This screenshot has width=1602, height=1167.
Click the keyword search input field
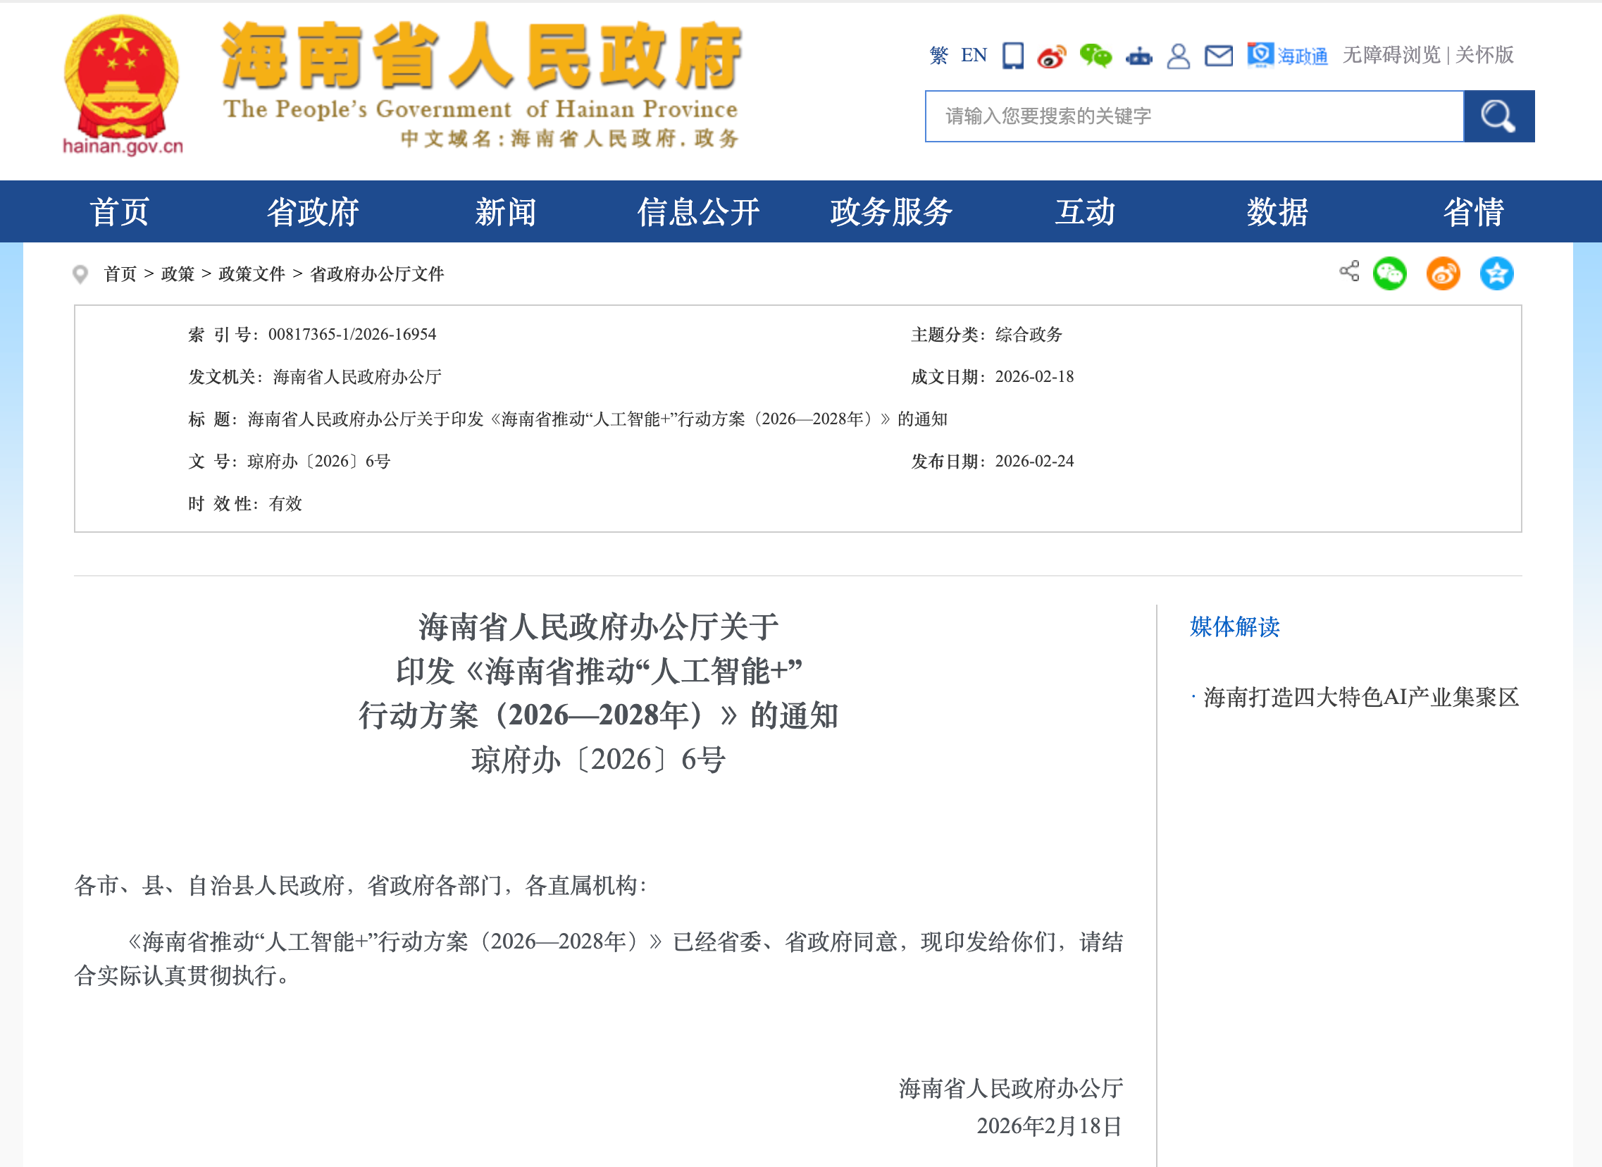coord(1193,116)
